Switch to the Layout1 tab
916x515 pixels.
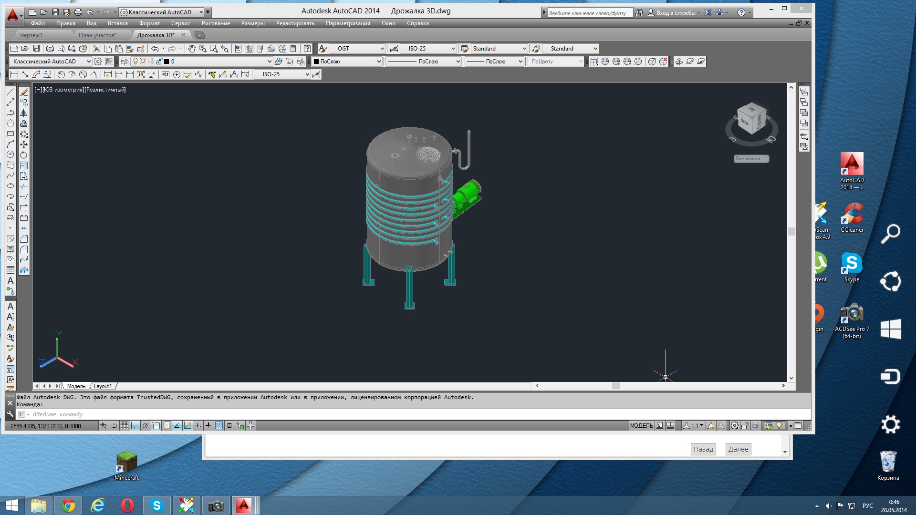coord(103,386)
